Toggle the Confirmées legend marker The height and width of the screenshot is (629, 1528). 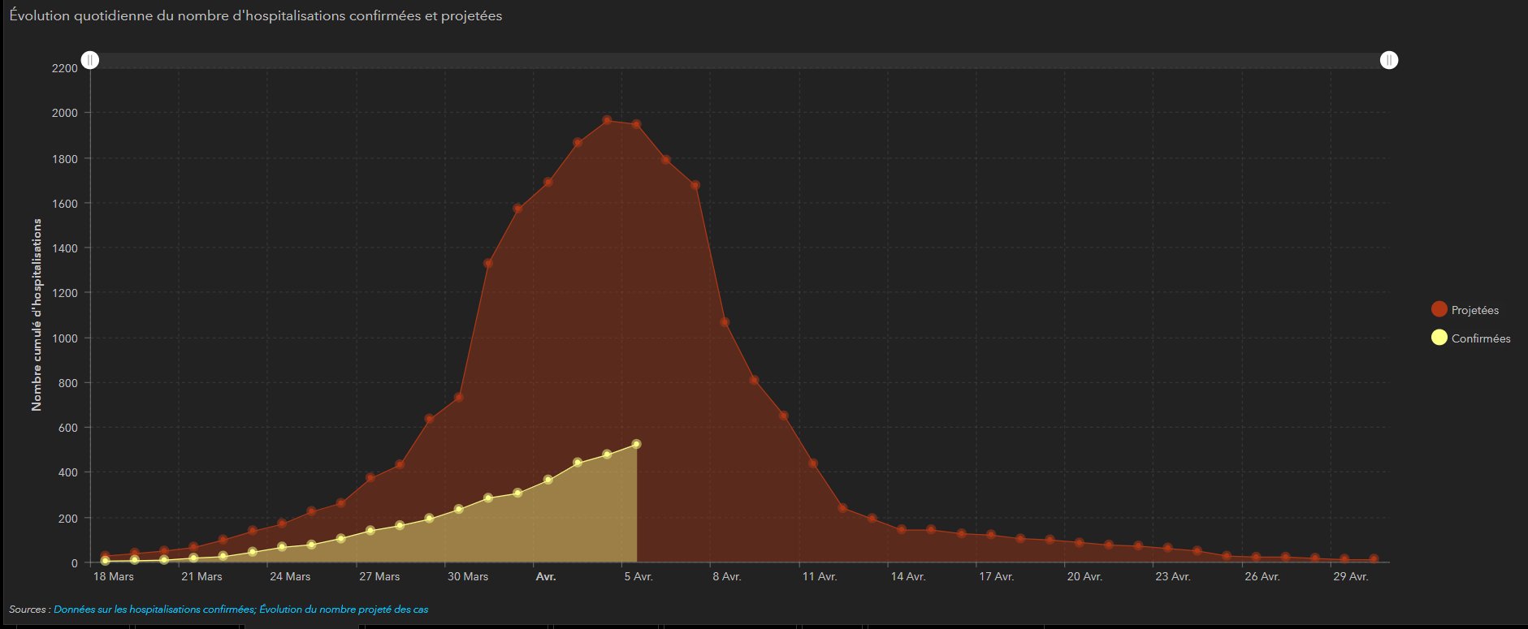click(1439, 338)
